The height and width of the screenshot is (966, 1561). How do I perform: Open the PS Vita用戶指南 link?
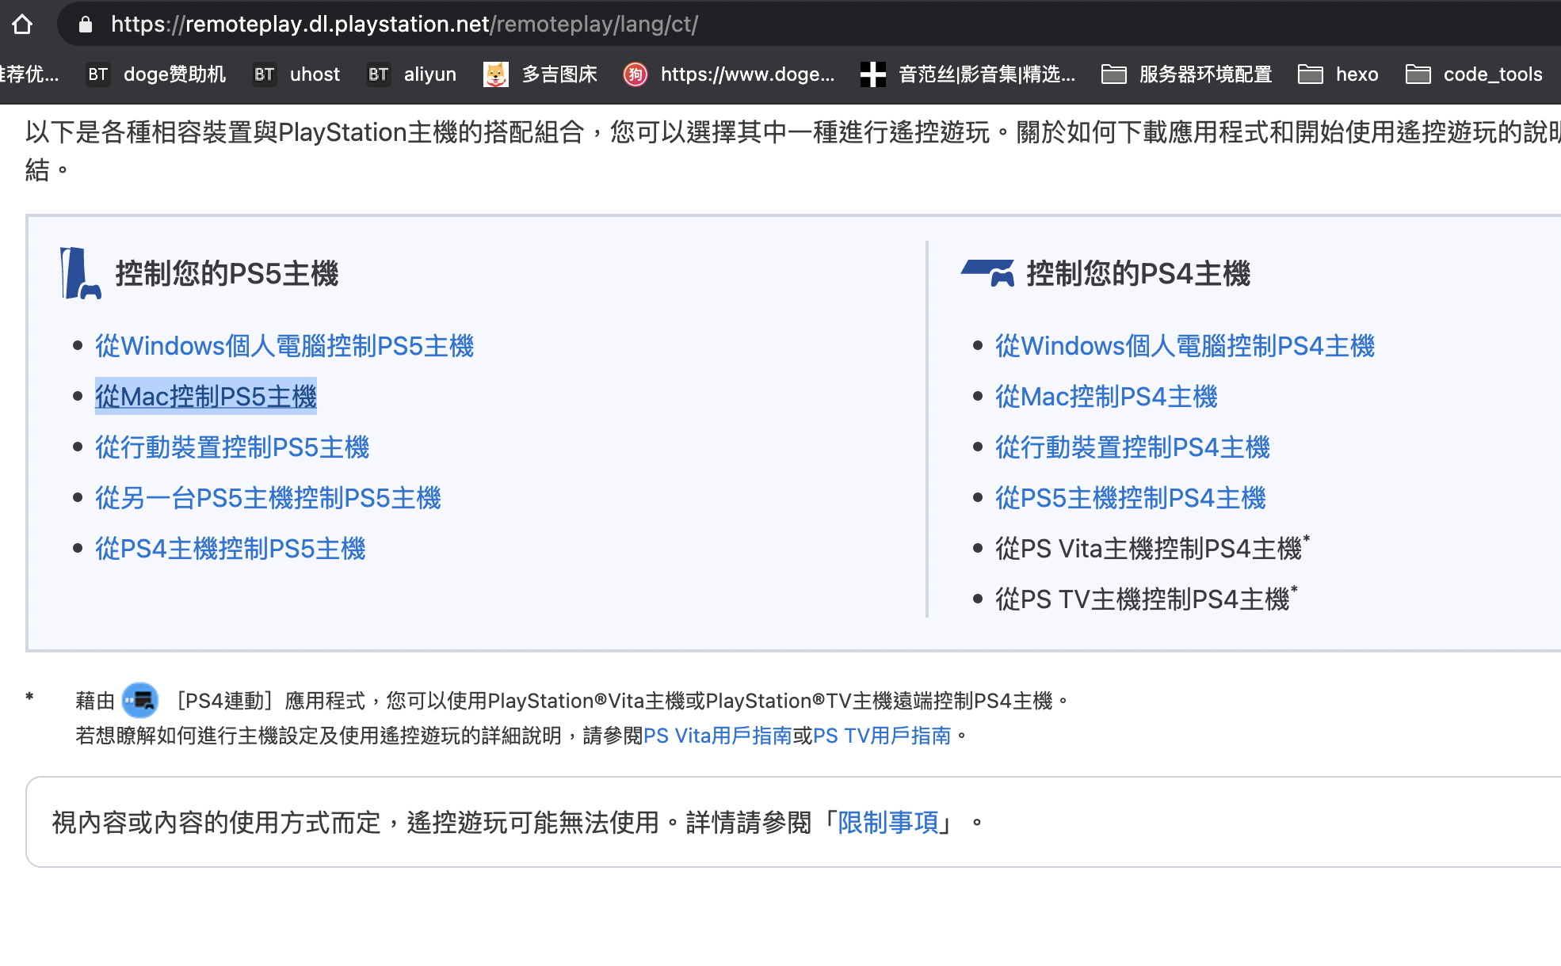click(x=718, y=736)
